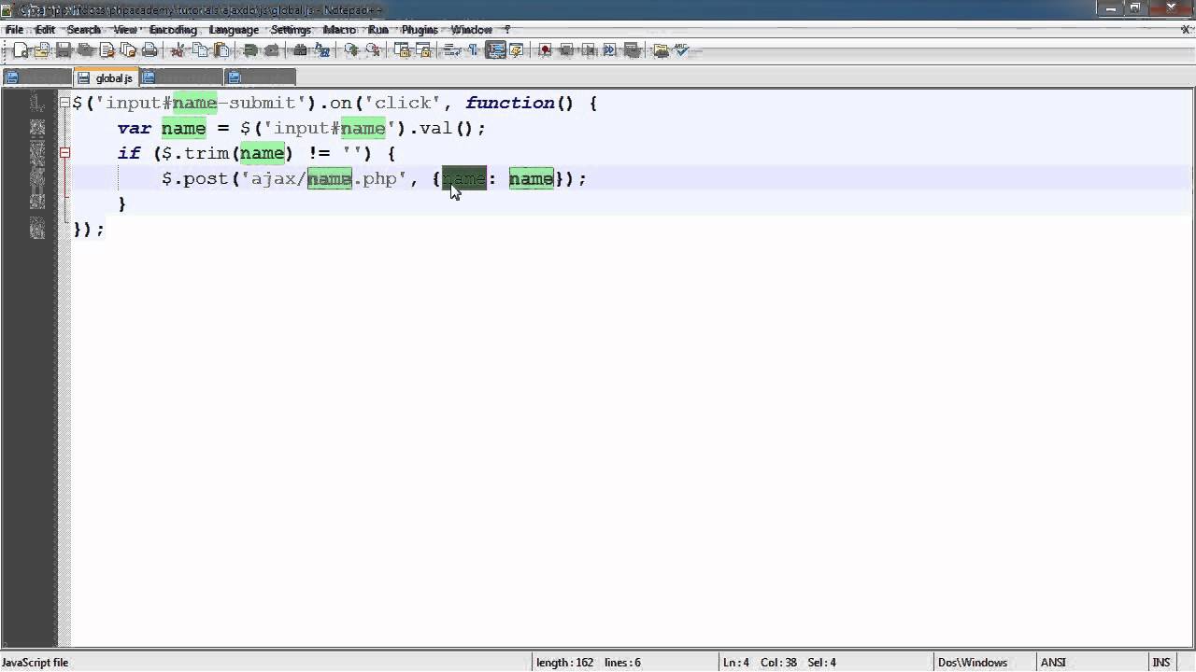Collapse the if-block fold marker on line 3
Viewport: 1196px width, 672px height.
[x=64, y=153]
